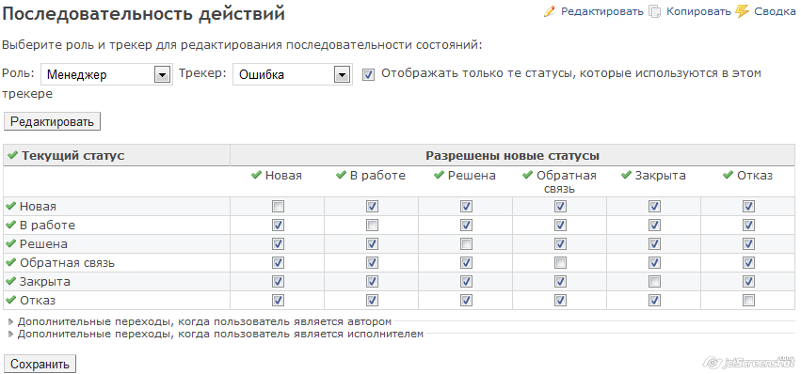Click green checkmark in Отказ column header
This screenshot has width=801, height=374.
pyautogui.click(x=728, y=176)
